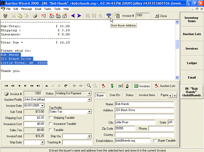Open Invoices from the sidebar
This screenshot has width=204, height=152.
pyautogui.click(x=192, y=48)
